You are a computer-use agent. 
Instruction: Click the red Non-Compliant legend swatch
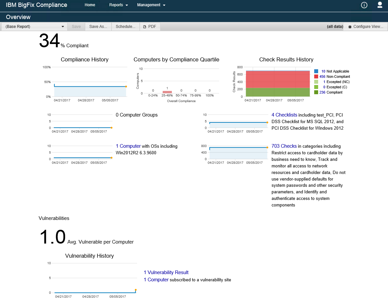click(x=316, y=76)
